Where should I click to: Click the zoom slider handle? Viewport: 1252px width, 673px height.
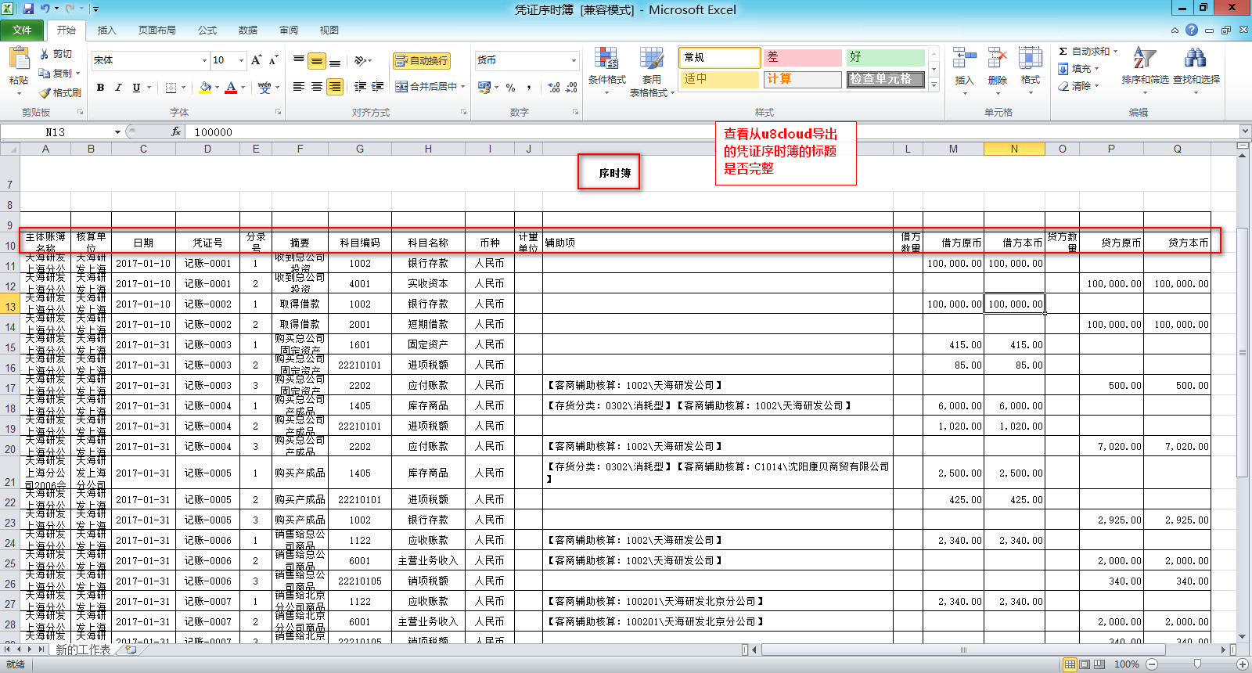click(1197, 664)
